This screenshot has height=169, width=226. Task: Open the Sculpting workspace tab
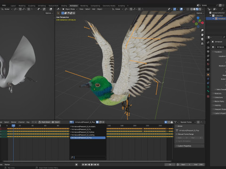(32, 6)
